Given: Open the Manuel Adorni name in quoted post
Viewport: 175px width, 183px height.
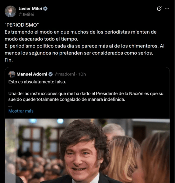Looking at the screenshot, I should click(x=32, y=74).
